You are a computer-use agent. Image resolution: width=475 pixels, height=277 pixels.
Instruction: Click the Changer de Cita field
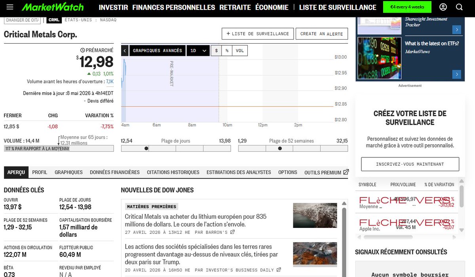tap(22, 20)
